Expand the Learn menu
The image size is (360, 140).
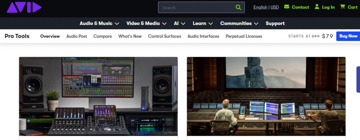(x=203, y=23)
